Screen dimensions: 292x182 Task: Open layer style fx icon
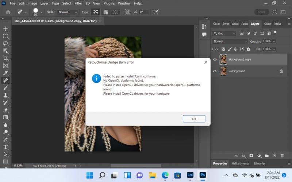(243, 156)
